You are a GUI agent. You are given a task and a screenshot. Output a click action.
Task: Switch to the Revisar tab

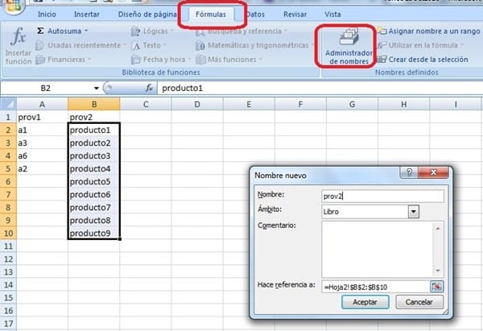tap(295, 14)
